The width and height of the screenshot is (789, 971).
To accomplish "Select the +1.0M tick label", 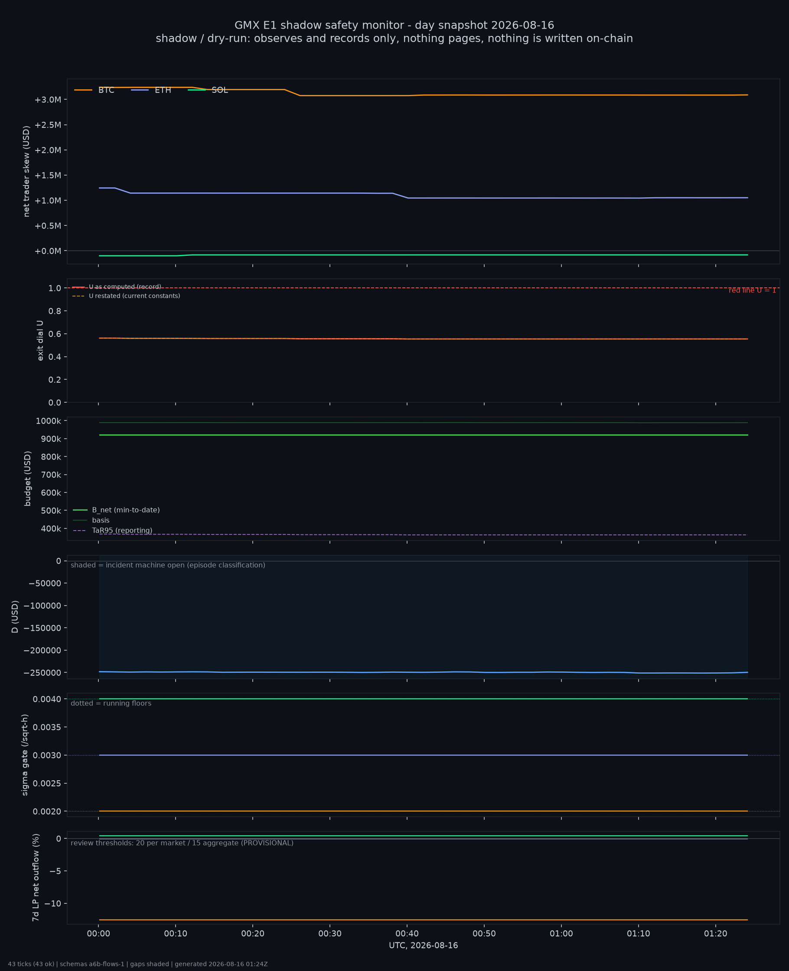I will click(x=48, y=200).
